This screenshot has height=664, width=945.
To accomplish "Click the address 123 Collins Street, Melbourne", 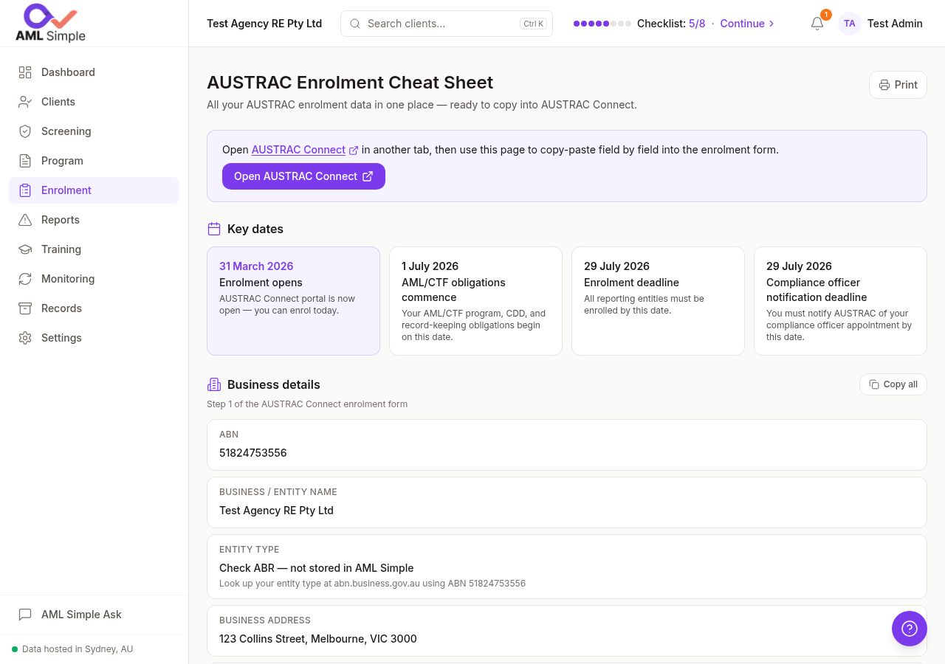I will tap(318, 639).
